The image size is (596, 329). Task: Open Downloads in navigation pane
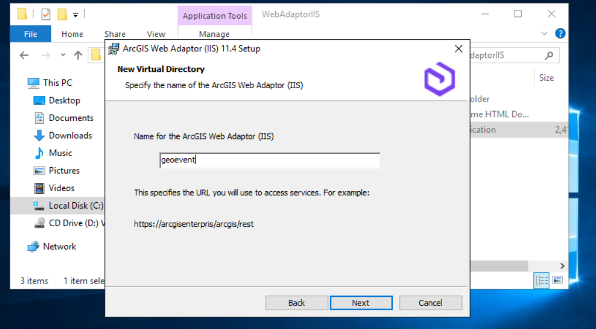(63, 136)
